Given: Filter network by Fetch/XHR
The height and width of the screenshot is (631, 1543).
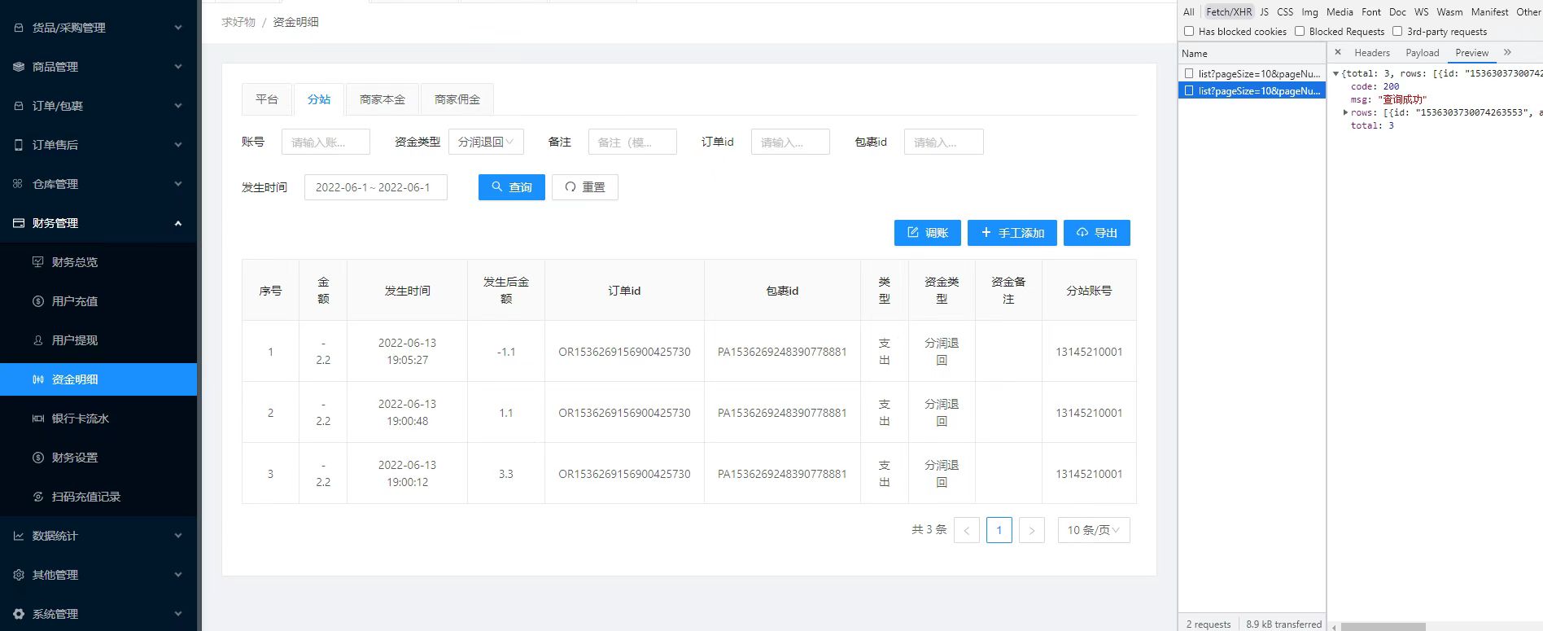Looking at the screenshot, I should [x=1229, y=12].
